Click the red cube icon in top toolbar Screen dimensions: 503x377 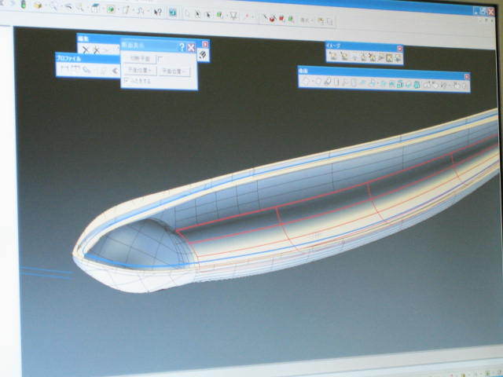(281, 18)
